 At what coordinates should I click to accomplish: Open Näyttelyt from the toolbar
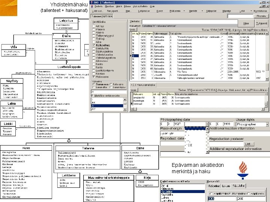click(226, 11)
